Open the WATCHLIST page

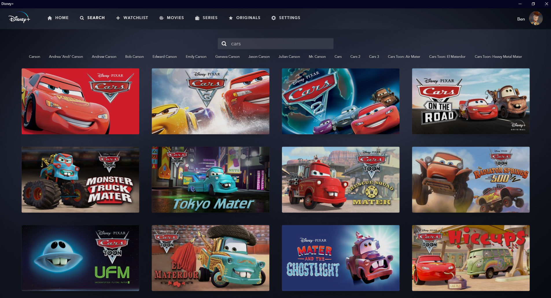point(136,18)
